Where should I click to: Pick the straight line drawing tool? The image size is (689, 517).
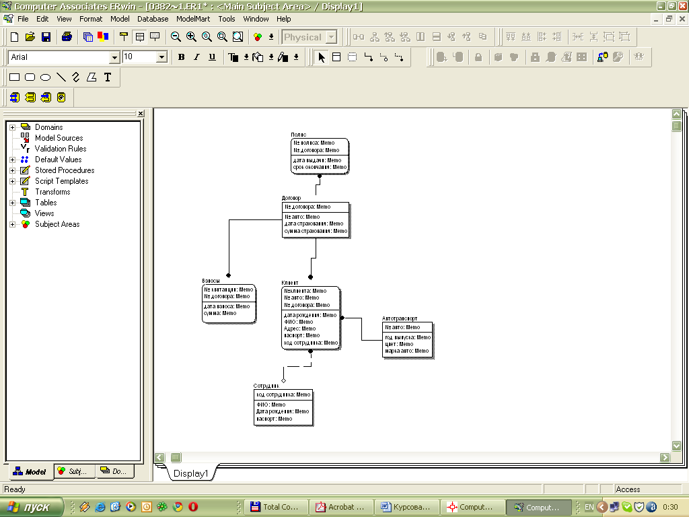[x=61, y=77]
